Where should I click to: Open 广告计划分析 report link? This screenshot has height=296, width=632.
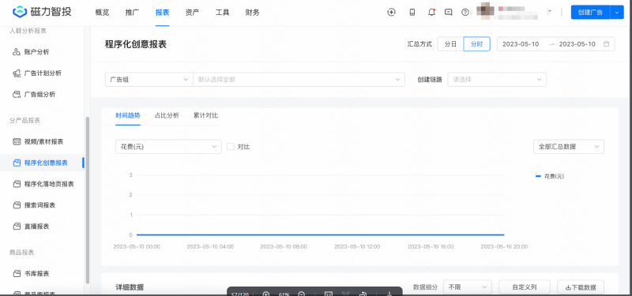tap(43, 73)
